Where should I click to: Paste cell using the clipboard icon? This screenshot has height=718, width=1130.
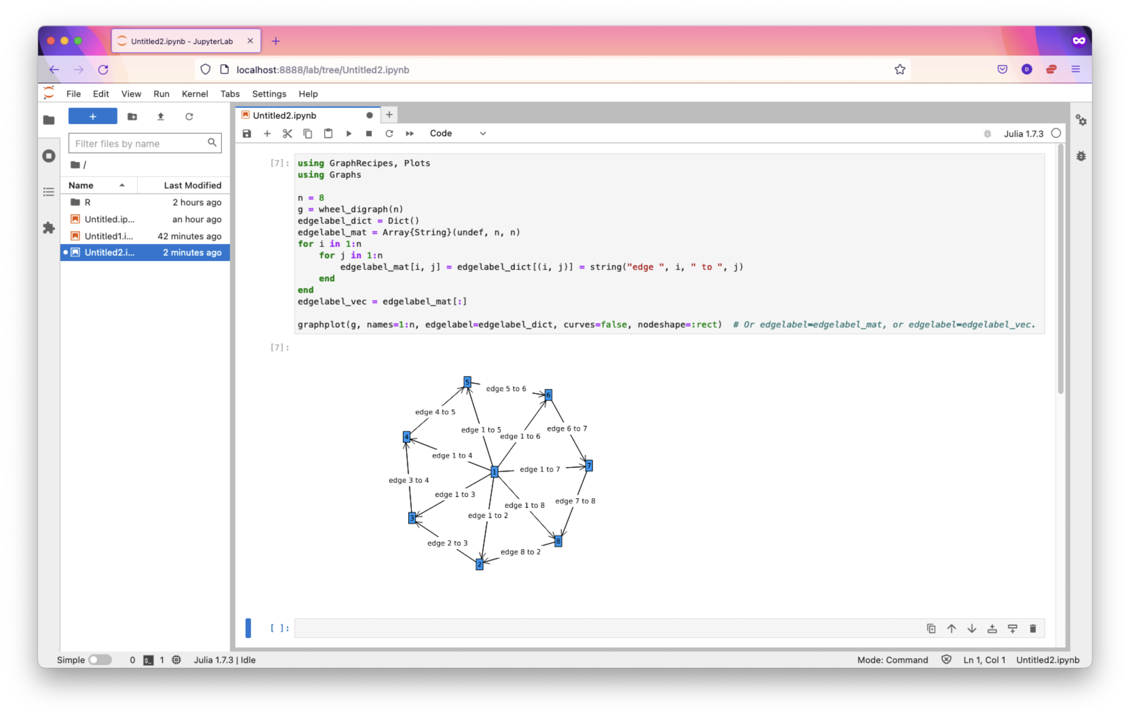pyautogui.click(x=328, y=134)
